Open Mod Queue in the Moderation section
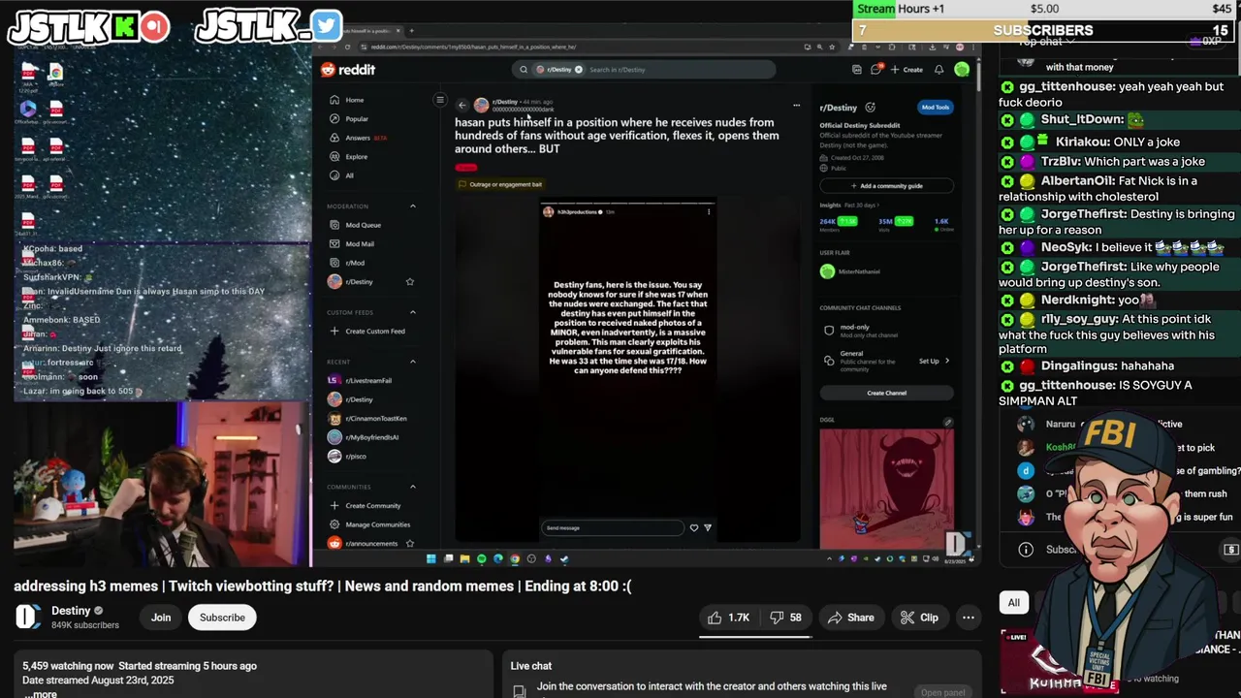The height and width of the screenshot is (698, 1241). (355, 225)
